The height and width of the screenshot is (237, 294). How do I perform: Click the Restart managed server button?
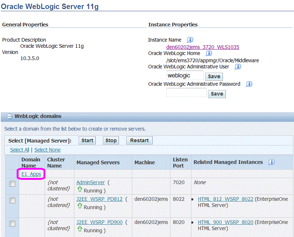tap(139, 141)
